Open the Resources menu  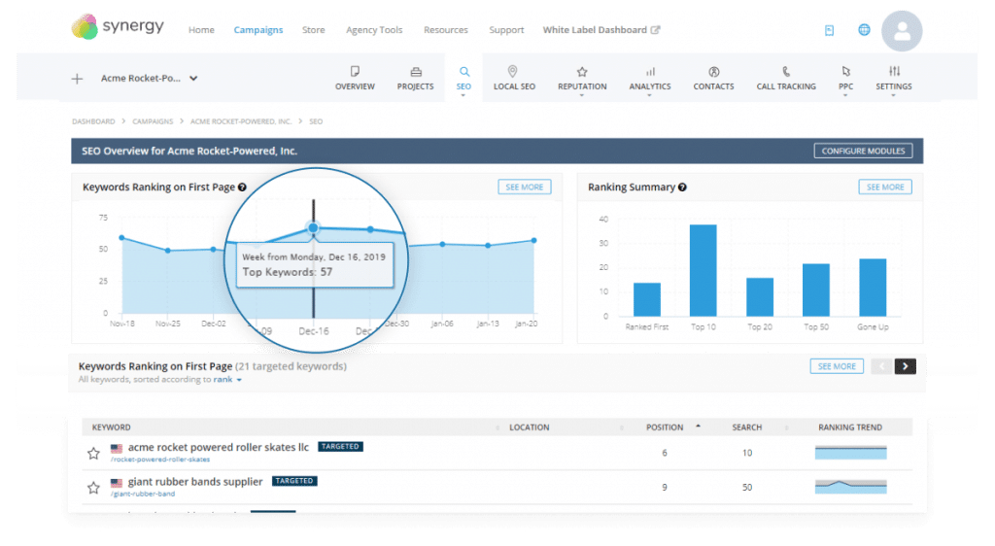[445, 30]
